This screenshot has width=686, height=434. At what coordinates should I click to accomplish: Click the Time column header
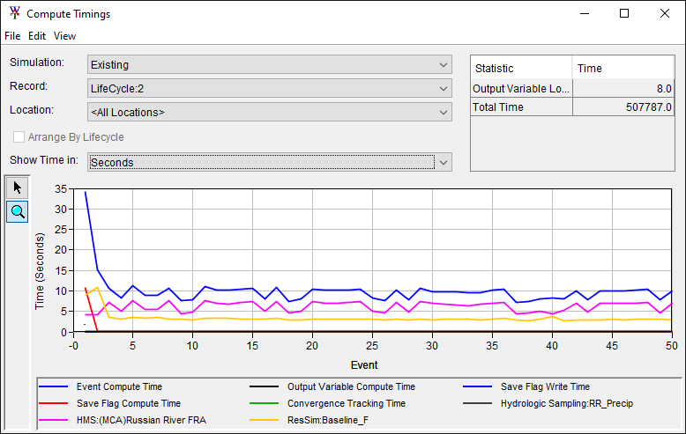(623, 68)
